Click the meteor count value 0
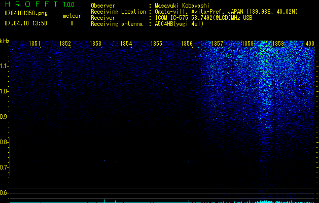Screen dimensions: 319x203 [x=72, y=23]
